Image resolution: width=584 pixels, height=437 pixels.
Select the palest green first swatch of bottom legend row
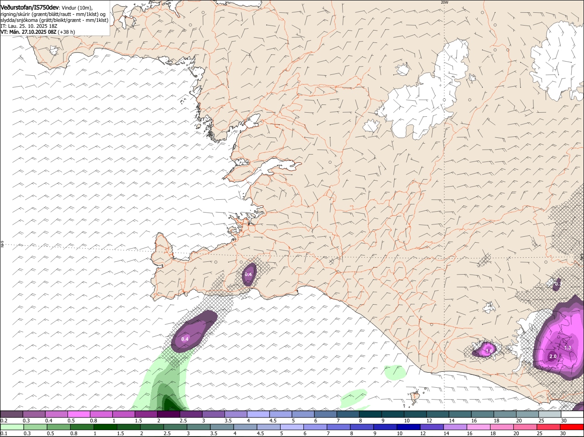tap(12, 427)
